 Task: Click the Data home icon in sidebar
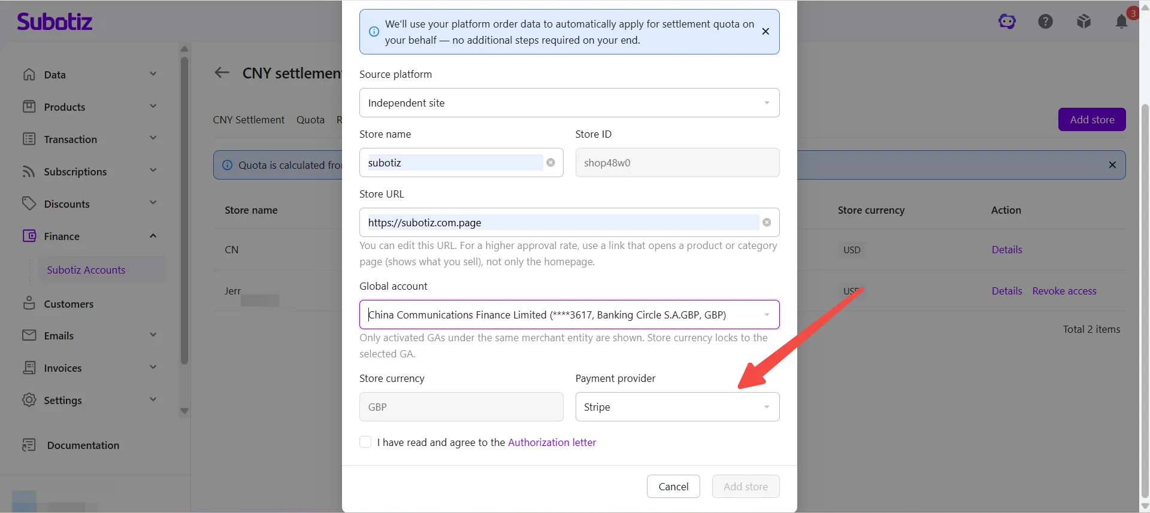[x=29, y=74]
